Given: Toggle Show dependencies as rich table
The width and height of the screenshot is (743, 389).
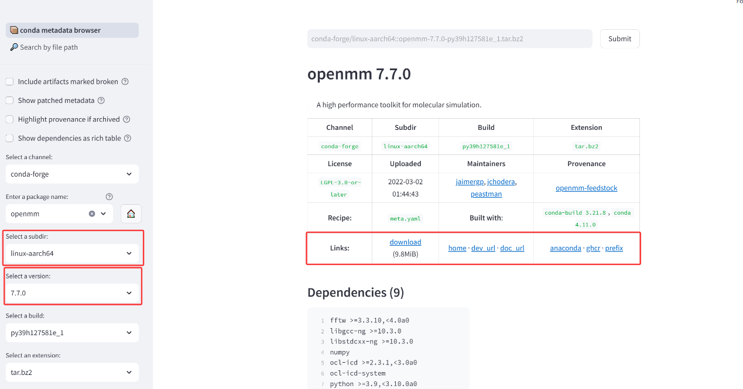Looking at the screenshot, I should (9, 138).
